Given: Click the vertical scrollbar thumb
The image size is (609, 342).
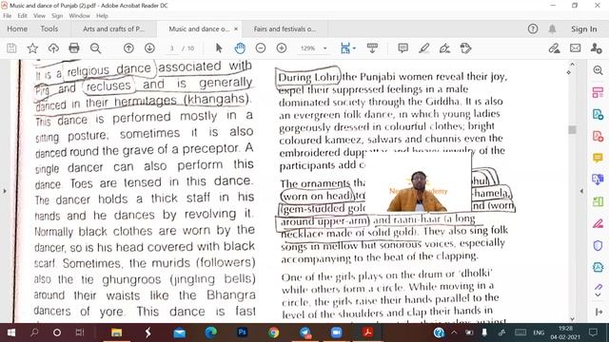Looking at the screenshot, I should coord(572,129).
